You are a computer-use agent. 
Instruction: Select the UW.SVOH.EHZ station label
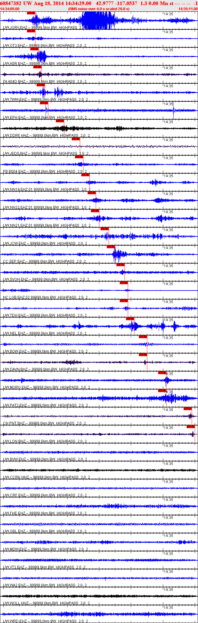point(46,279)
